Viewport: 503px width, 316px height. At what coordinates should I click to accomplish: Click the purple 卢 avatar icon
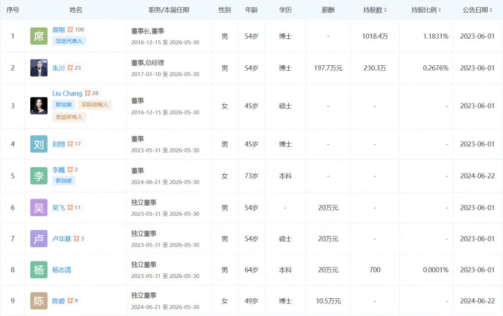39,239
